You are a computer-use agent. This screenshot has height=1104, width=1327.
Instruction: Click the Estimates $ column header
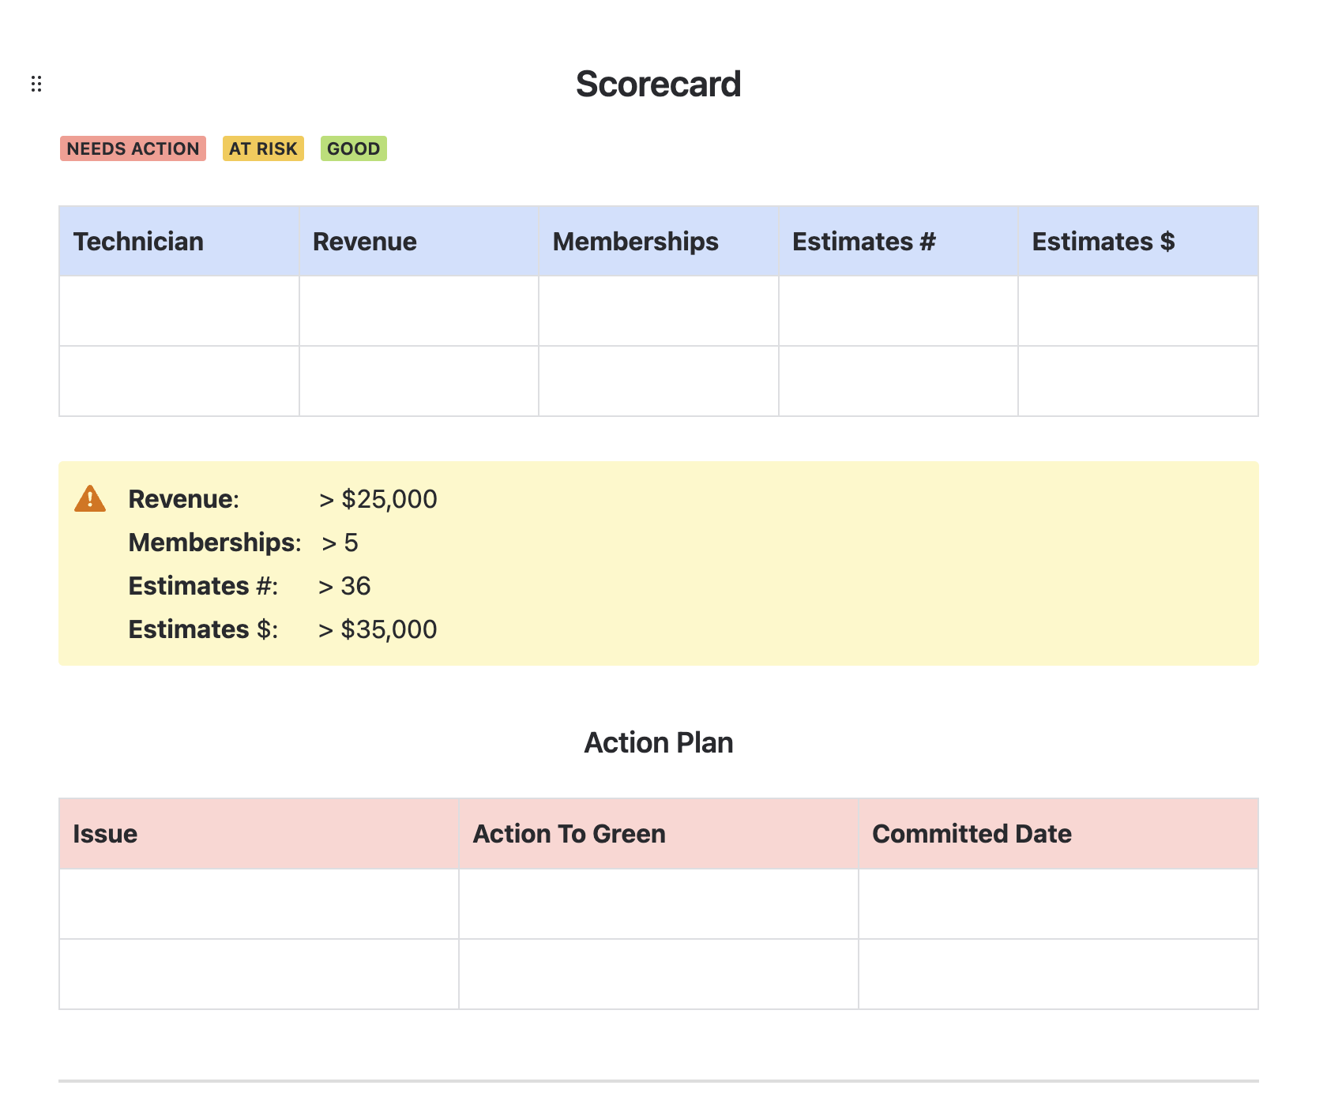point(1103,242)
